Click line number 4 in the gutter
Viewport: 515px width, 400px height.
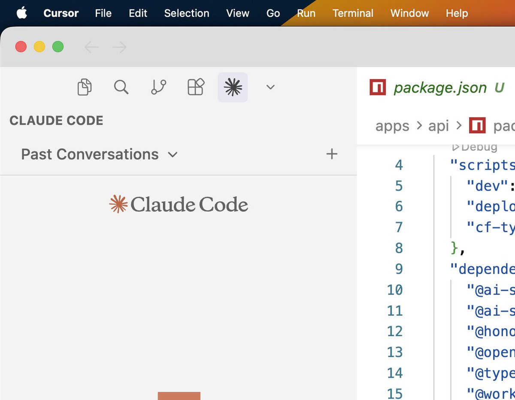pyautogui.click(x=399, y=165)
